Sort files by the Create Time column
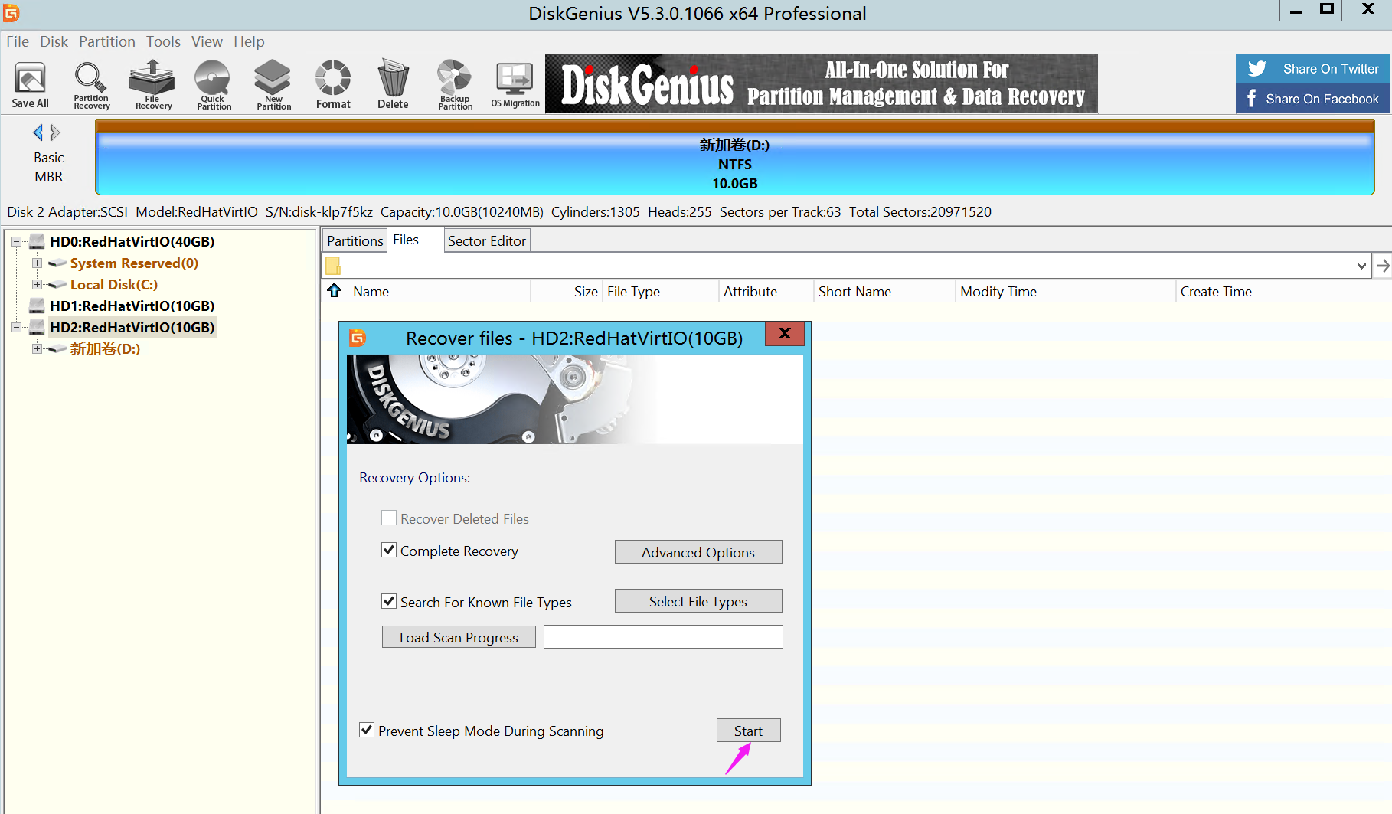The width and height of the screenshot is (1392, 814). 1283,291
